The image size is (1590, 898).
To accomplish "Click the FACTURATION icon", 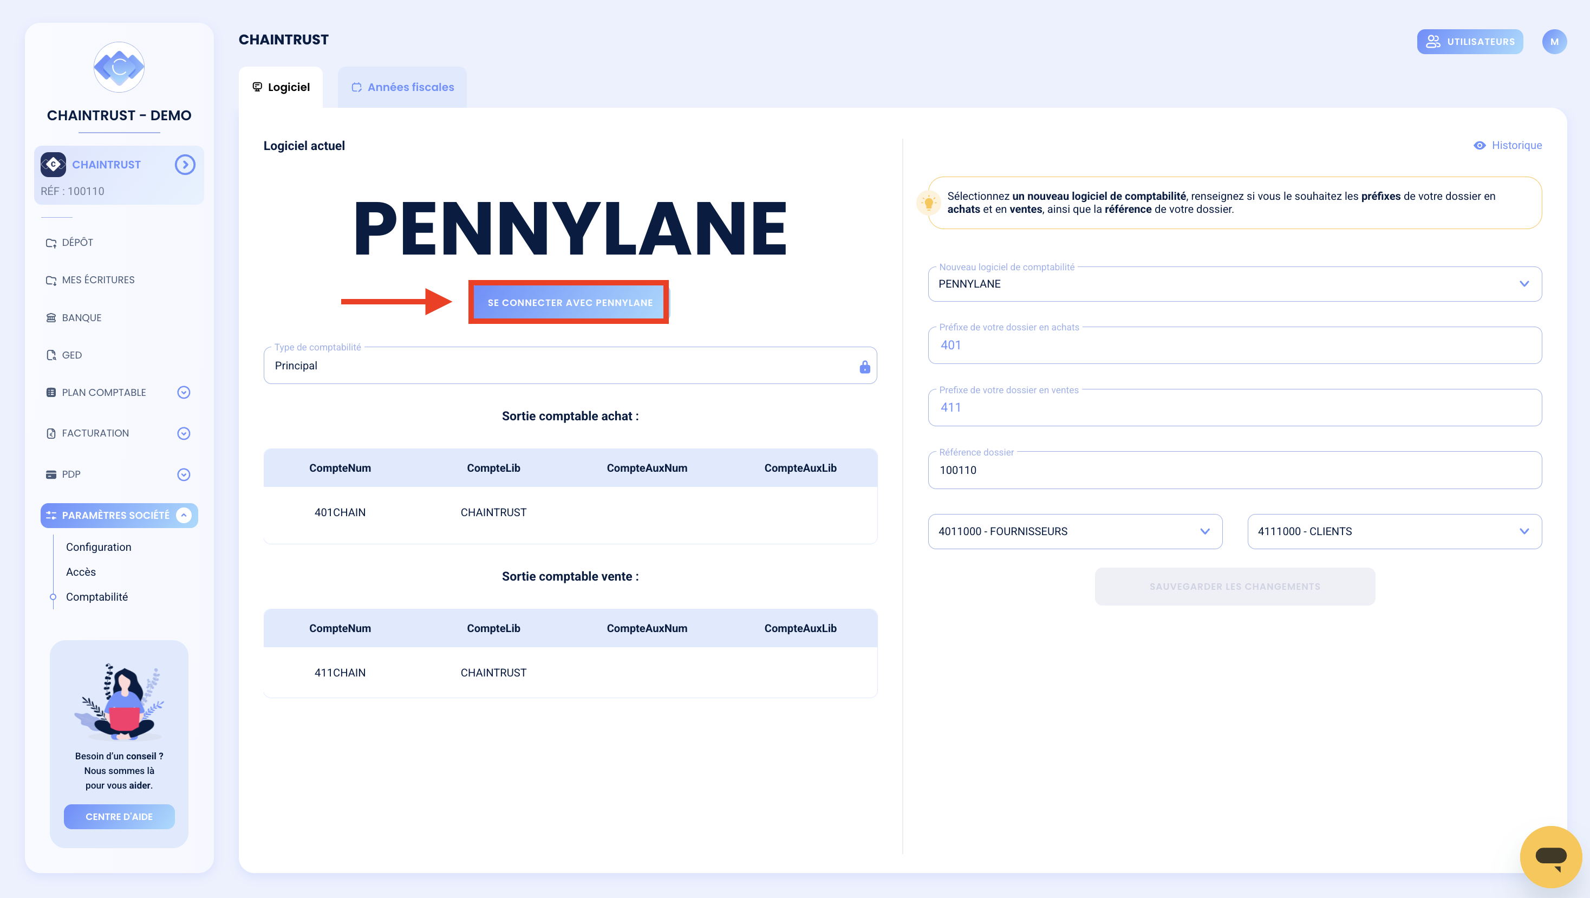I will [51, 433].
